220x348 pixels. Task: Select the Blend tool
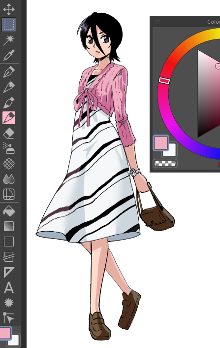click(x=9, y=179)
